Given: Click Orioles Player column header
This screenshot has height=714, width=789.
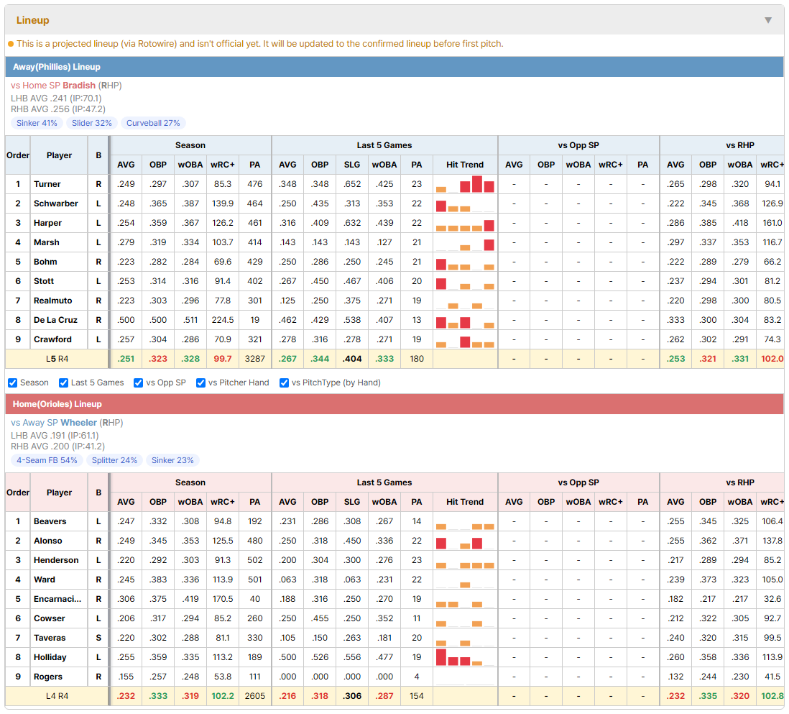Looking at the screenshot, I should (60, 493).
